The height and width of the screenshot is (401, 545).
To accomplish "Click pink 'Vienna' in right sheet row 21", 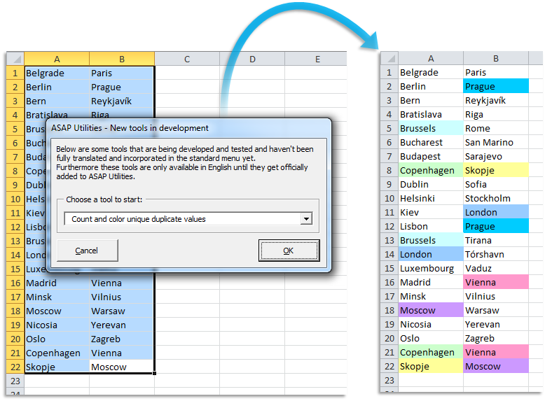I will coord(496,352).
